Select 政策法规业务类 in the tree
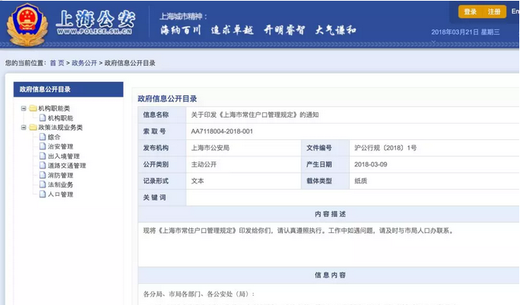 pyautogui.click(x=60, y=128)
